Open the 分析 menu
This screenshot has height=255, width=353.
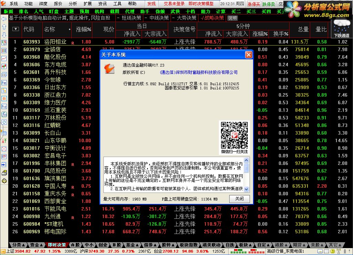[73, 3]
